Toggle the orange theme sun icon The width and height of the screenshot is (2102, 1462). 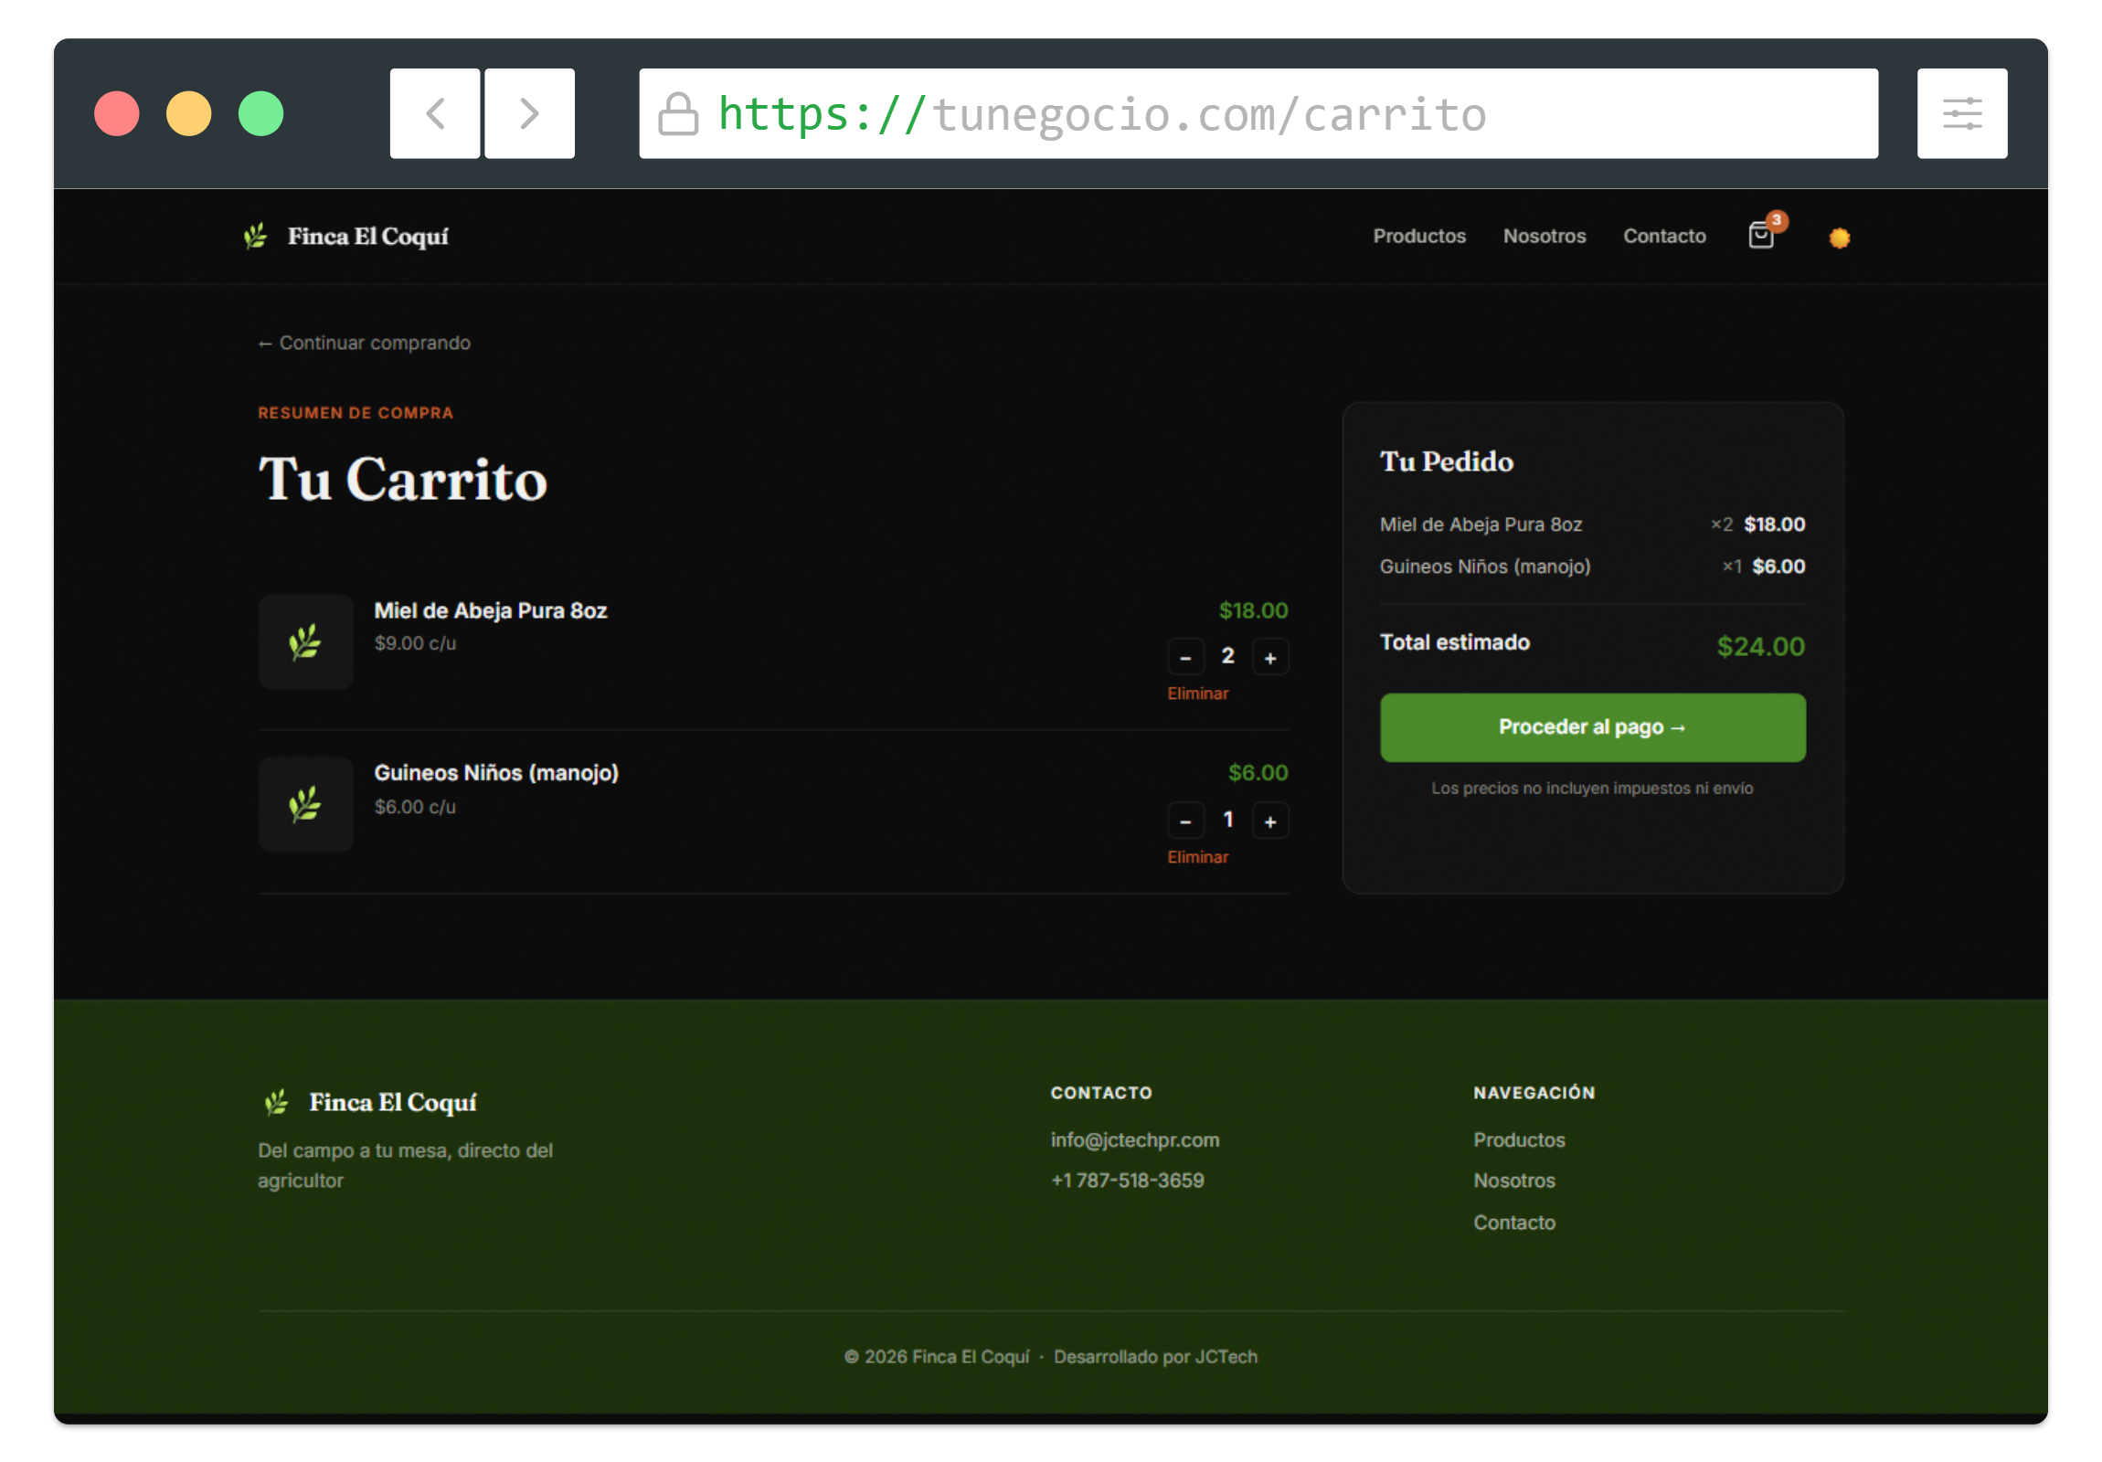point(1838,237)
